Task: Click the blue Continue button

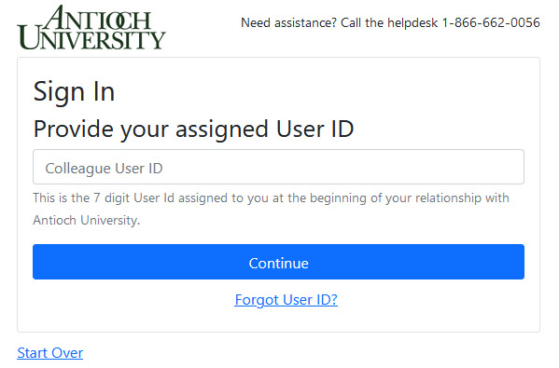Action: [278, 262]
